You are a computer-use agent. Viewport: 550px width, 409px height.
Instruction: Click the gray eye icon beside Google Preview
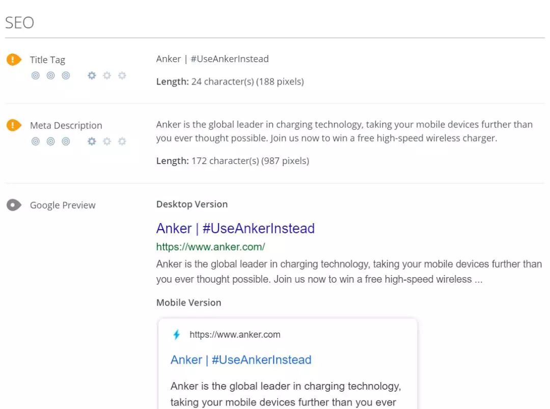pyautogui.click(x=14, y=205)
